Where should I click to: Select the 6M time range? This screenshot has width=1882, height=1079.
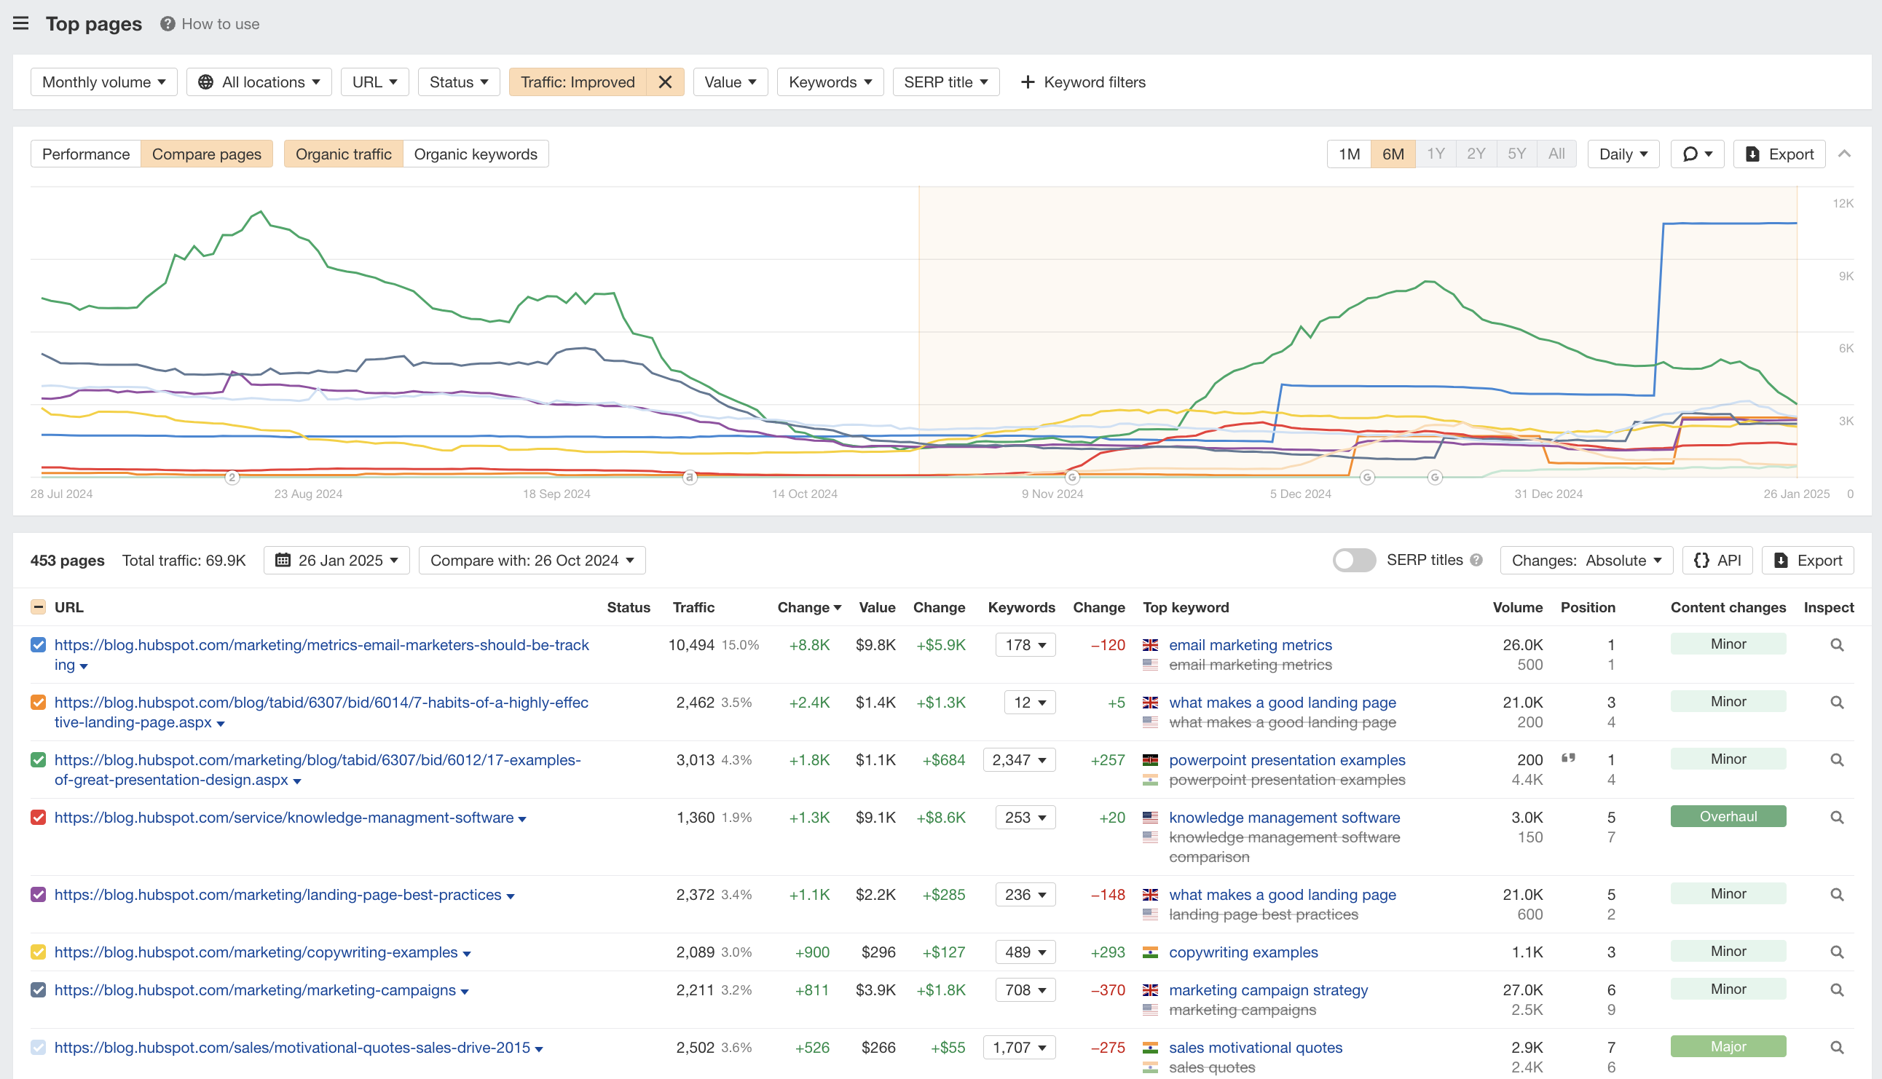(1393, 154)
